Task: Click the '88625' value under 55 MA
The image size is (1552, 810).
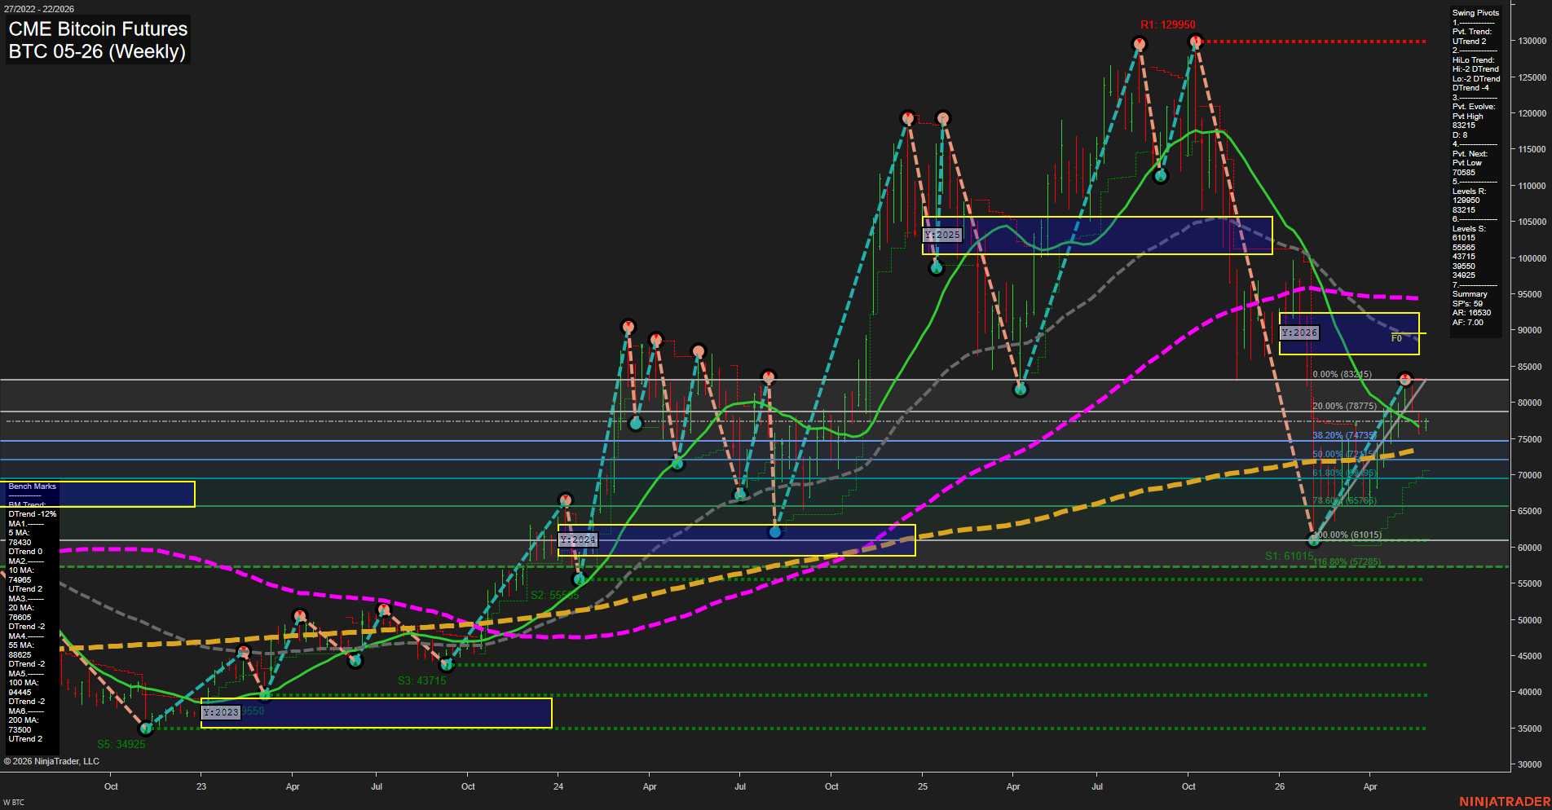Action: (x=20, y=655)
